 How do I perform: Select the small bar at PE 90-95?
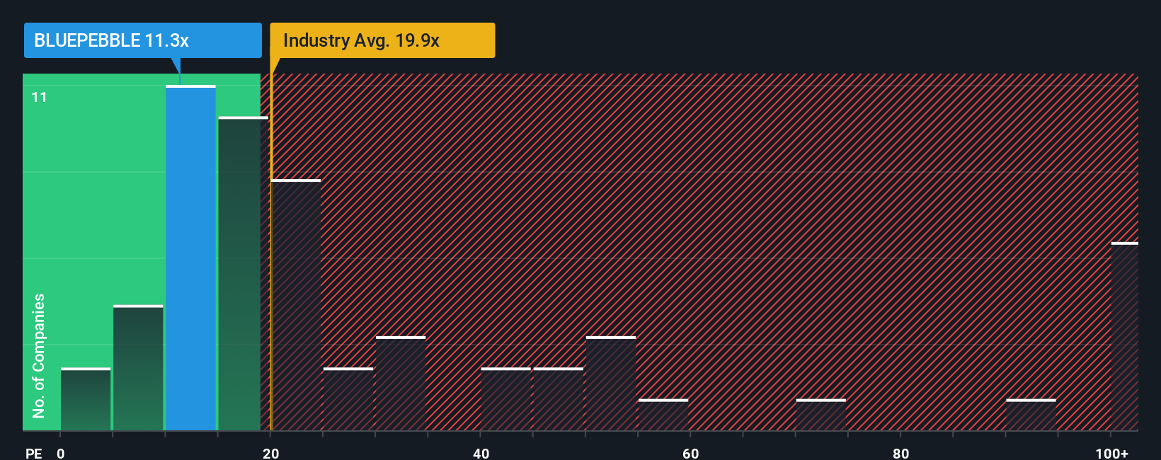(x=1031, y=415)
